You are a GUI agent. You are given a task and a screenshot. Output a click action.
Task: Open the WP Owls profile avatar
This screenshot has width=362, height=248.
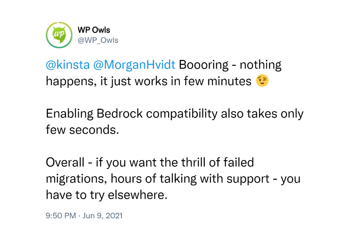[x=59, y=35]
